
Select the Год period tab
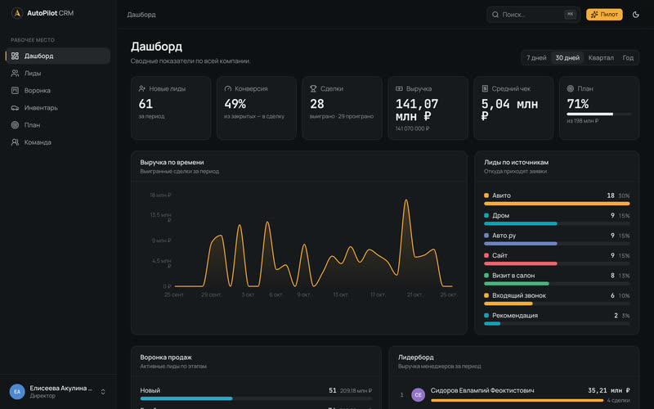click(x=628, y=57)
